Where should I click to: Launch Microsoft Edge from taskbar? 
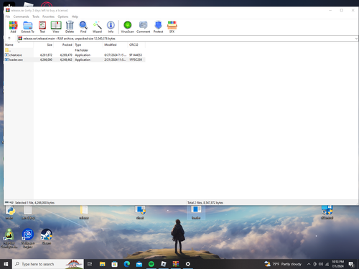point(127,264)
